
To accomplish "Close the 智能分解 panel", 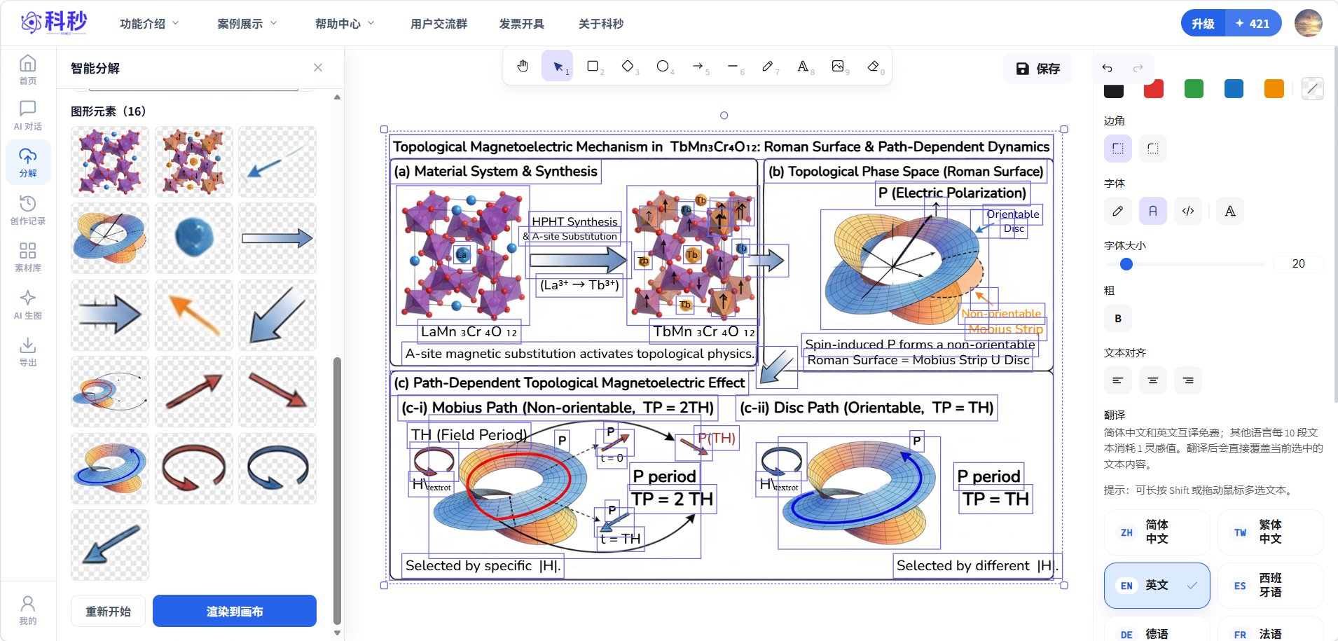I will point(318,68).
